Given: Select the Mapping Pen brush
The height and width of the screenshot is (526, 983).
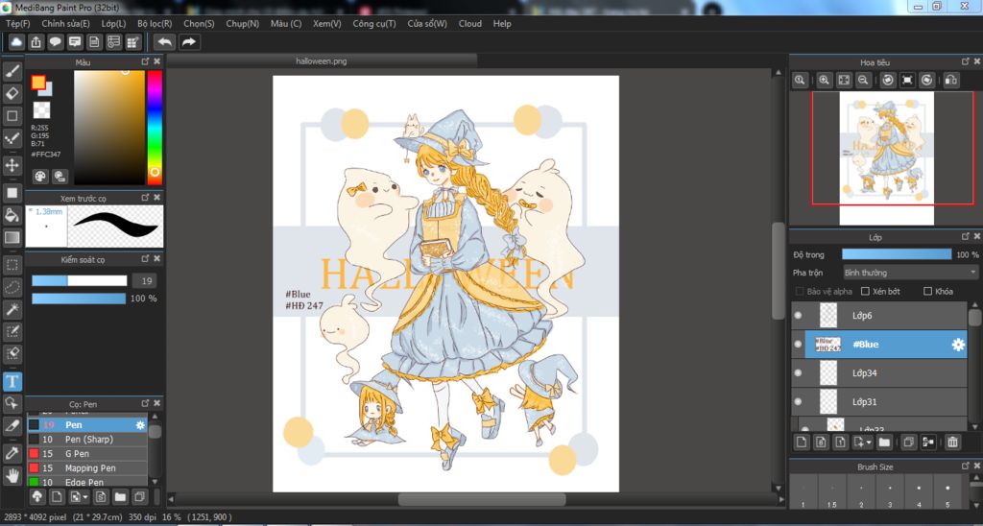Looking at the screenshot, I should (x=87, y=468).
